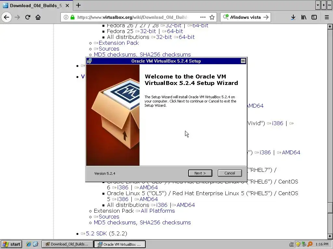Switch to Oracle VM VirtualBox taskbar button
The width and height of the screenshot is (333, 249).
pyautogui.click(x=120, y=244)
